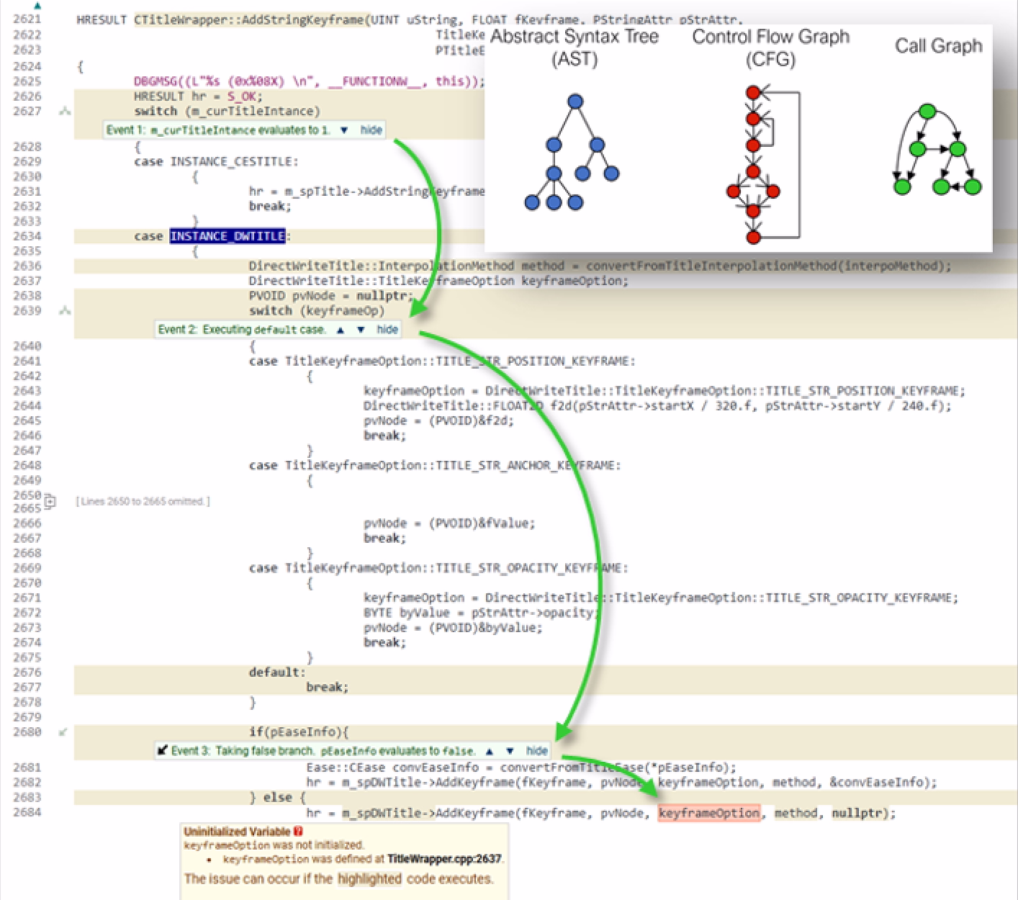Click the branch marker icon beside line 2627
Image resolution: width=1018 pixels, height=900 pixels.
[65, 112]
